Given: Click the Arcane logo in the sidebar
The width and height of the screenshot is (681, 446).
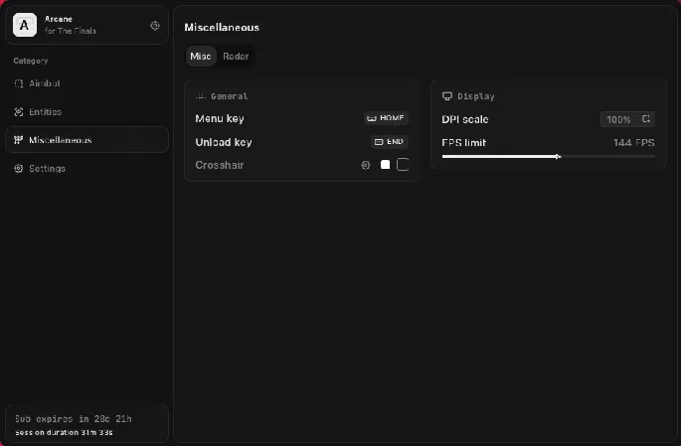Looking at the screenshot, I should point(24,24).
